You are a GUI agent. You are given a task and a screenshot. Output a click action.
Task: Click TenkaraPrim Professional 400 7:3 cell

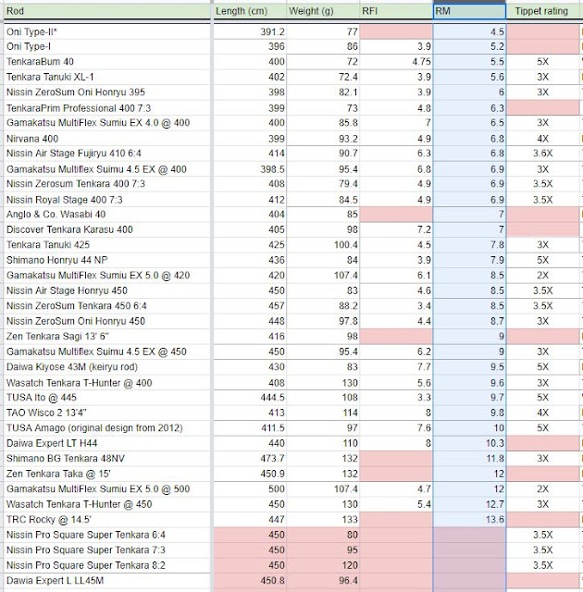coord(106,108)
